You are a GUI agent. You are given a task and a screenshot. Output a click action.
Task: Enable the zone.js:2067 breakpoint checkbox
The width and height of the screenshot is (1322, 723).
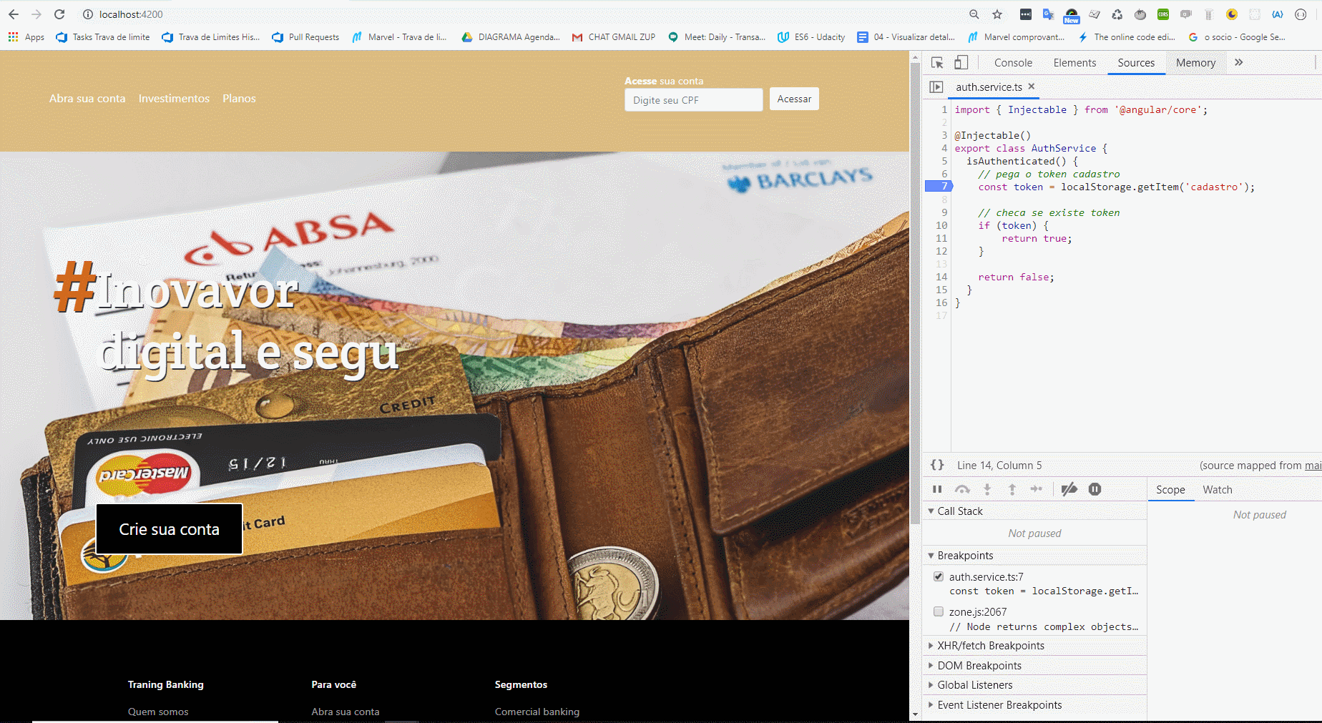pyautogui.click(x=939, y=611)
